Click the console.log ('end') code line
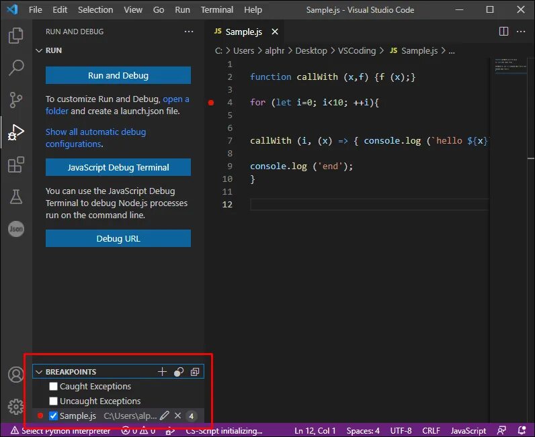The width and height of the screenshot is (535, 437). pos(301,166)
